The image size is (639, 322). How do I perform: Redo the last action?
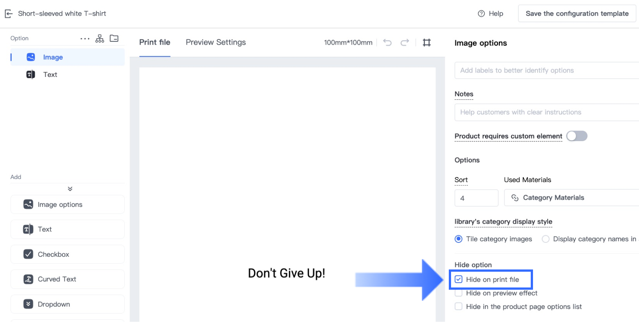coord(404,42)
